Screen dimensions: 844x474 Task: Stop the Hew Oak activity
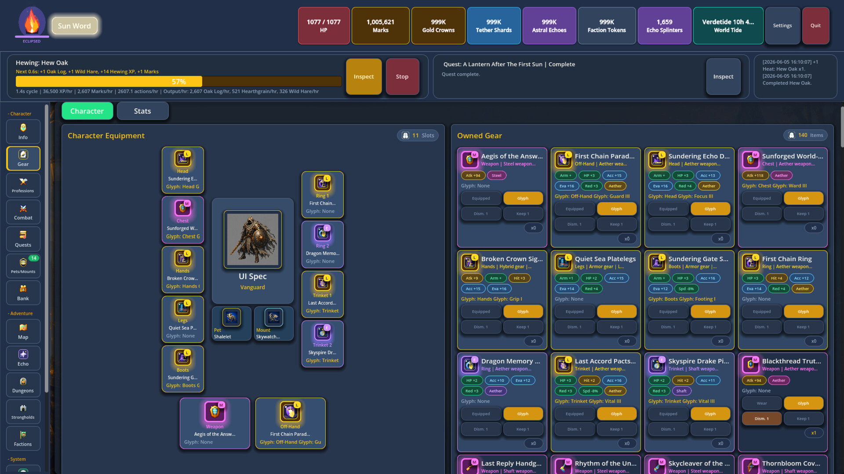pyautogui.click(x=402, y=76)
